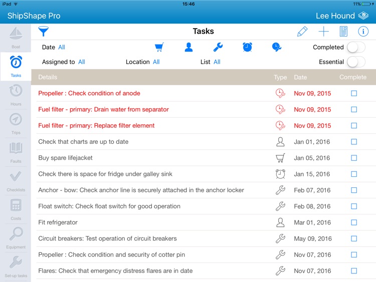Viewport: 376px width, 282px height.
Task: Tap the layered box icon beside Lee Hound
Action: [363, 16]
